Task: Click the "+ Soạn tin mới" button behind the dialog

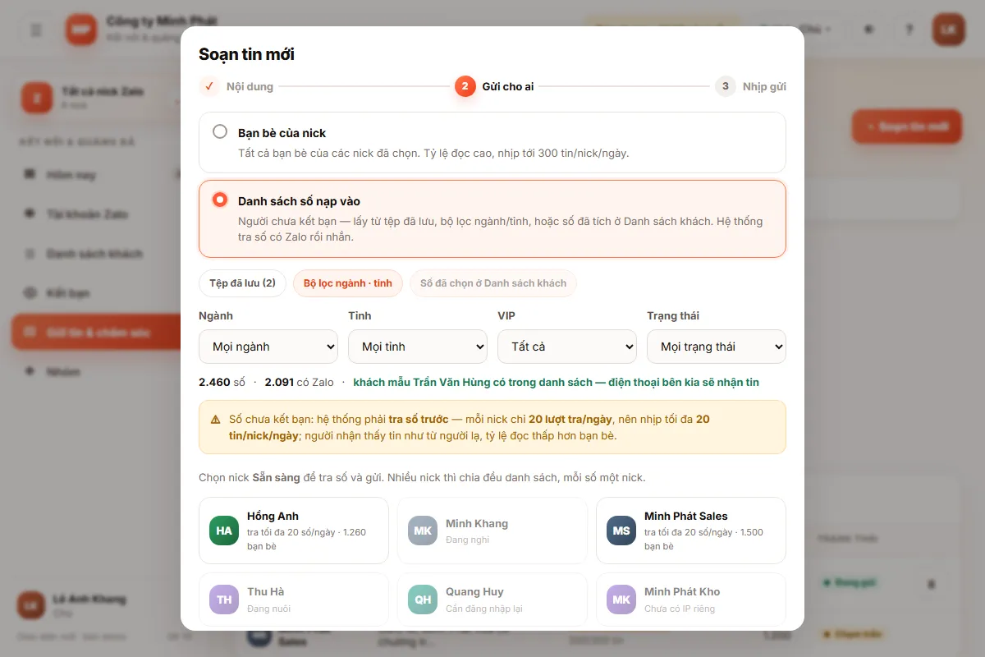Action: tap(907, 126)
